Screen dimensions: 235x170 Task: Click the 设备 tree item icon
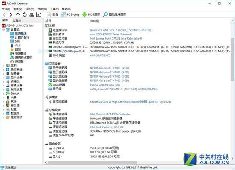tap(8, 98)
